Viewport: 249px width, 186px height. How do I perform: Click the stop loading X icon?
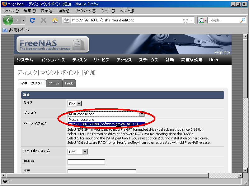(x=43, y=20)
